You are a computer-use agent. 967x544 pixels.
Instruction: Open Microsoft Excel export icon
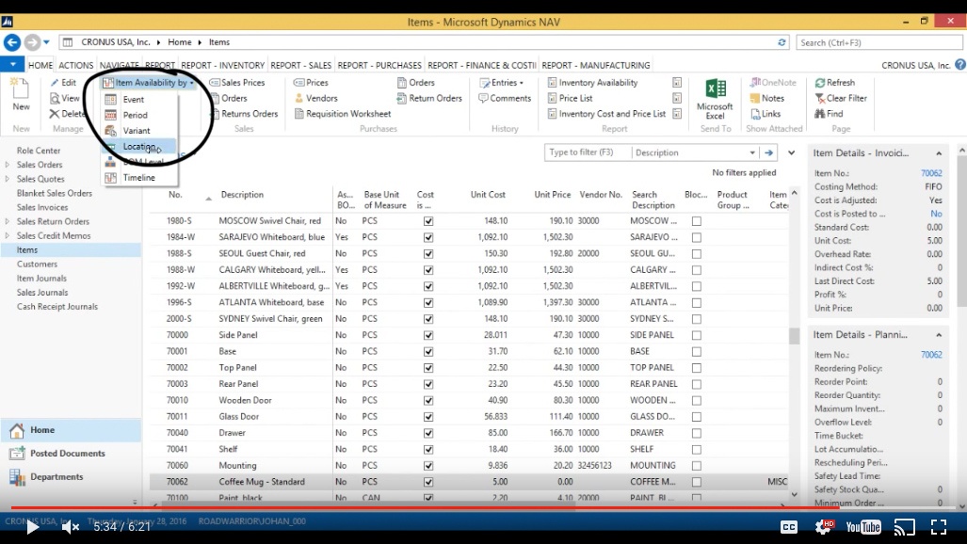click(716, 88)
